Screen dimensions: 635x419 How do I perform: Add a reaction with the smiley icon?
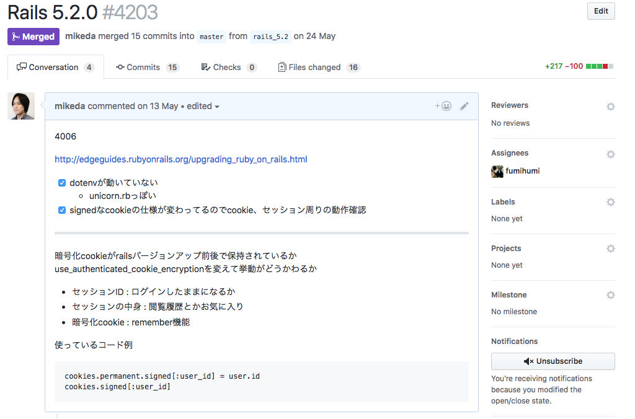[443, 106]
